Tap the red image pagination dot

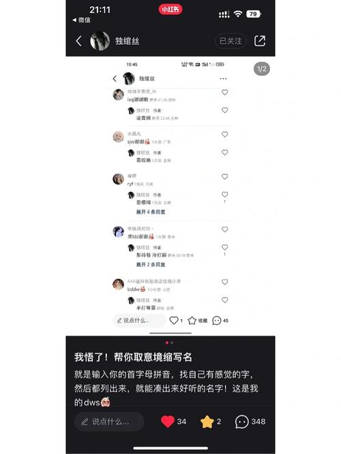[167, 342]
